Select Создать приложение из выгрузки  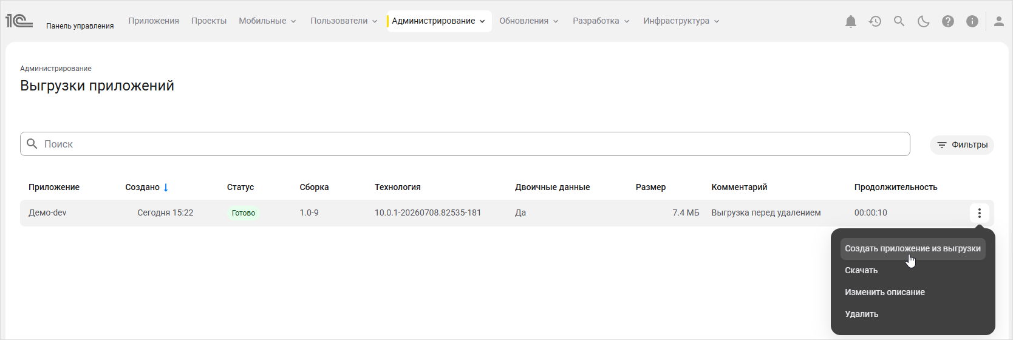coord(913,248)
